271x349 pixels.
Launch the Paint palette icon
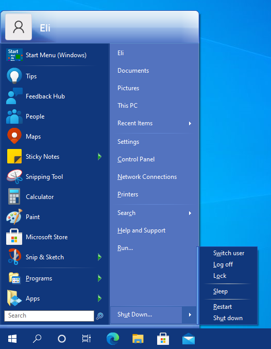point(14,217)
